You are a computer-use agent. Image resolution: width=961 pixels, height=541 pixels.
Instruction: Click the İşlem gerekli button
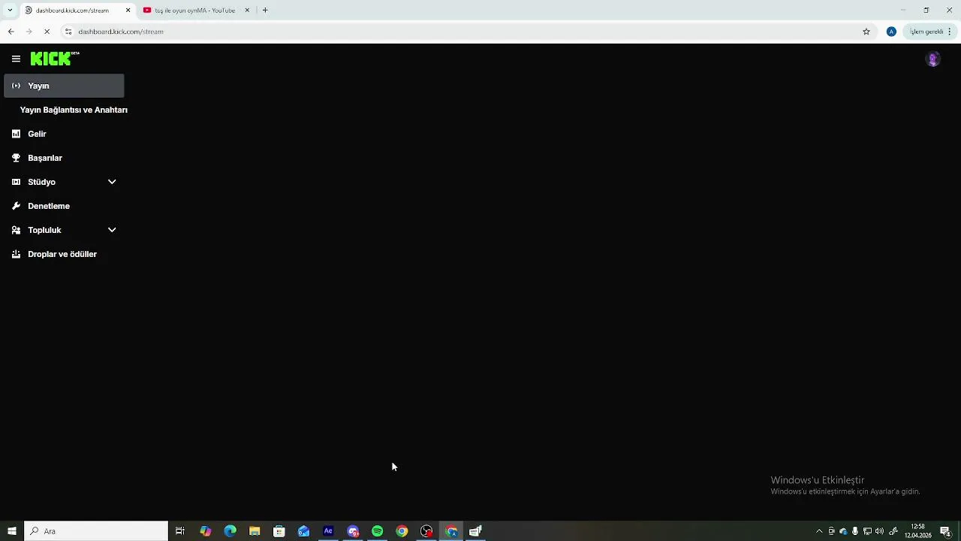pyautogui.click(x=929, y=32)
